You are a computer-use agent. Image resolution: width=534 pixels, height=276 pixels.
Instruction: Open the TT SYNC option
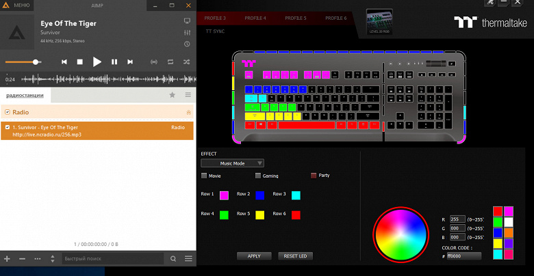(215, 31)
